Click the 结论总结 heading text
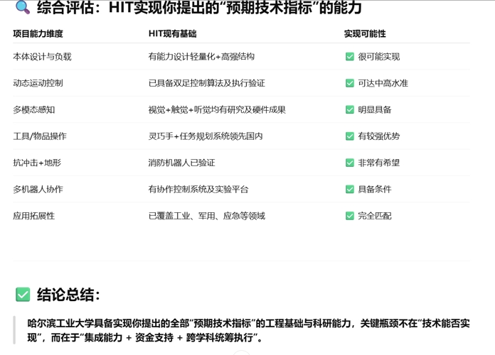 68,295
